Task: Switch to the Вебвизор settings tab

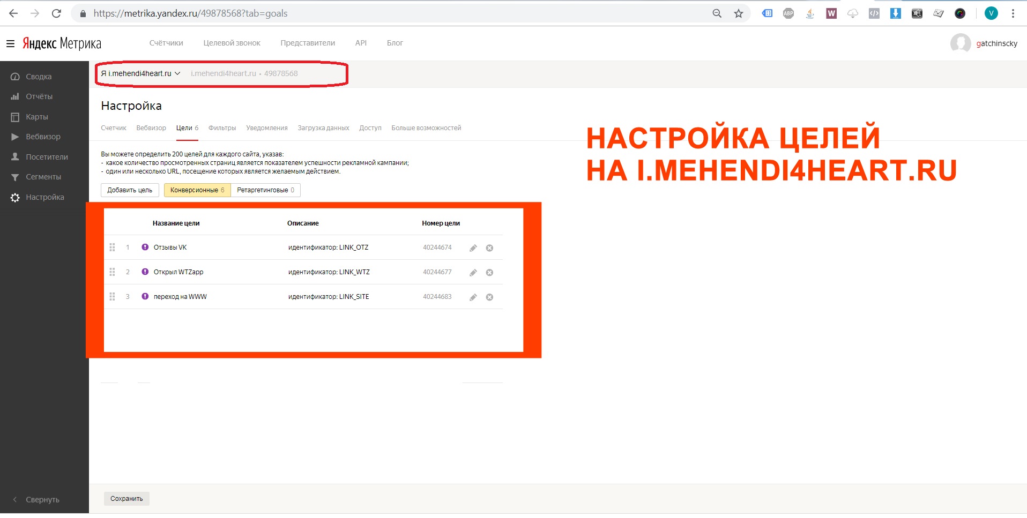Action: (x=151, y=128)
